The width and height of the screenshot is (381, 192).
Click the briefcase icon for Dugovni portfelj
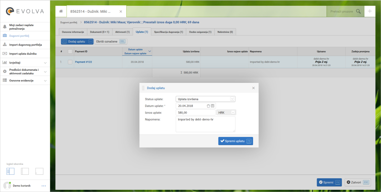(5, 36)
